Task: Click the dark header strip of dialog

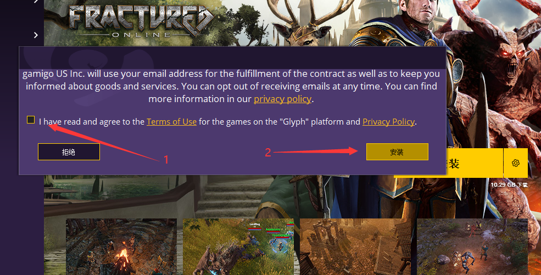Action: coord(232,58)
